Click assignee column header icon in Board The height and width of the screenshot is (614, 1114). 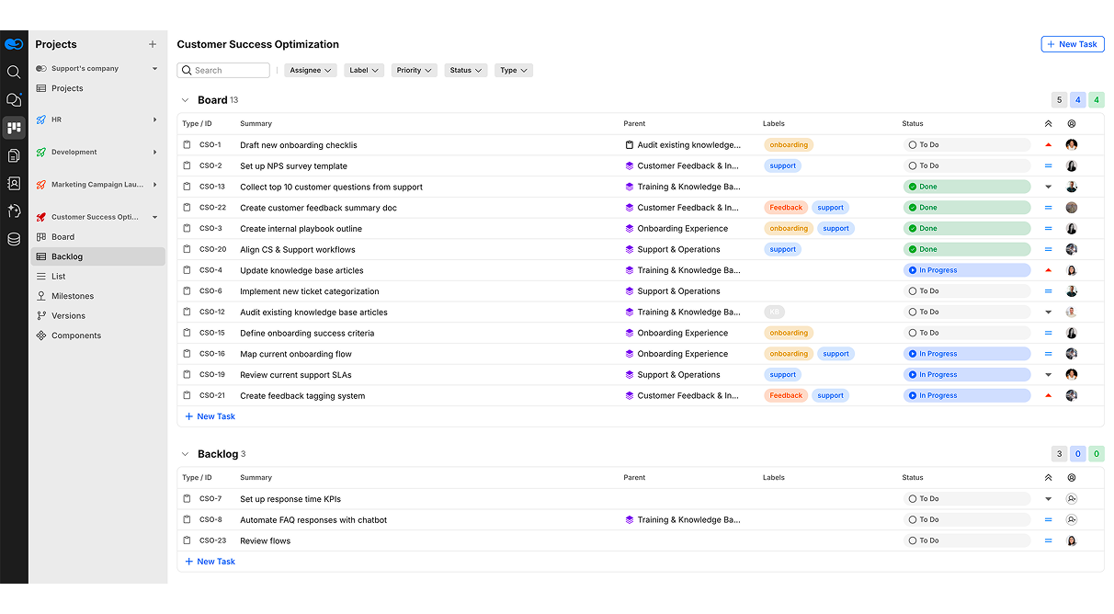[1071, 124]
